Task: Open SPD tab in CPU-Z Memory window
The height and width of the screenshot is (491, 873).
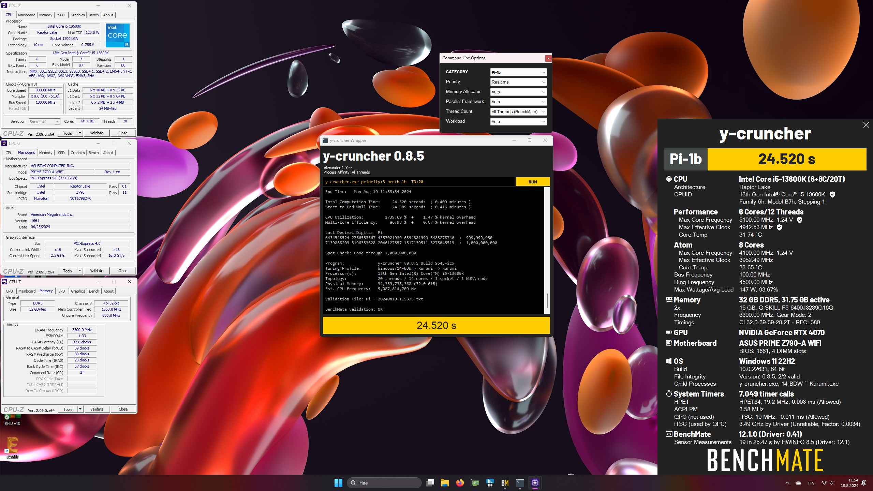Action: pos(62,291)
